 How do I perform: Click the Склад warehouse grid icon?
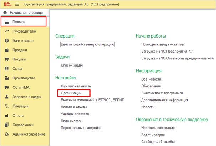[x=6, y=69]
